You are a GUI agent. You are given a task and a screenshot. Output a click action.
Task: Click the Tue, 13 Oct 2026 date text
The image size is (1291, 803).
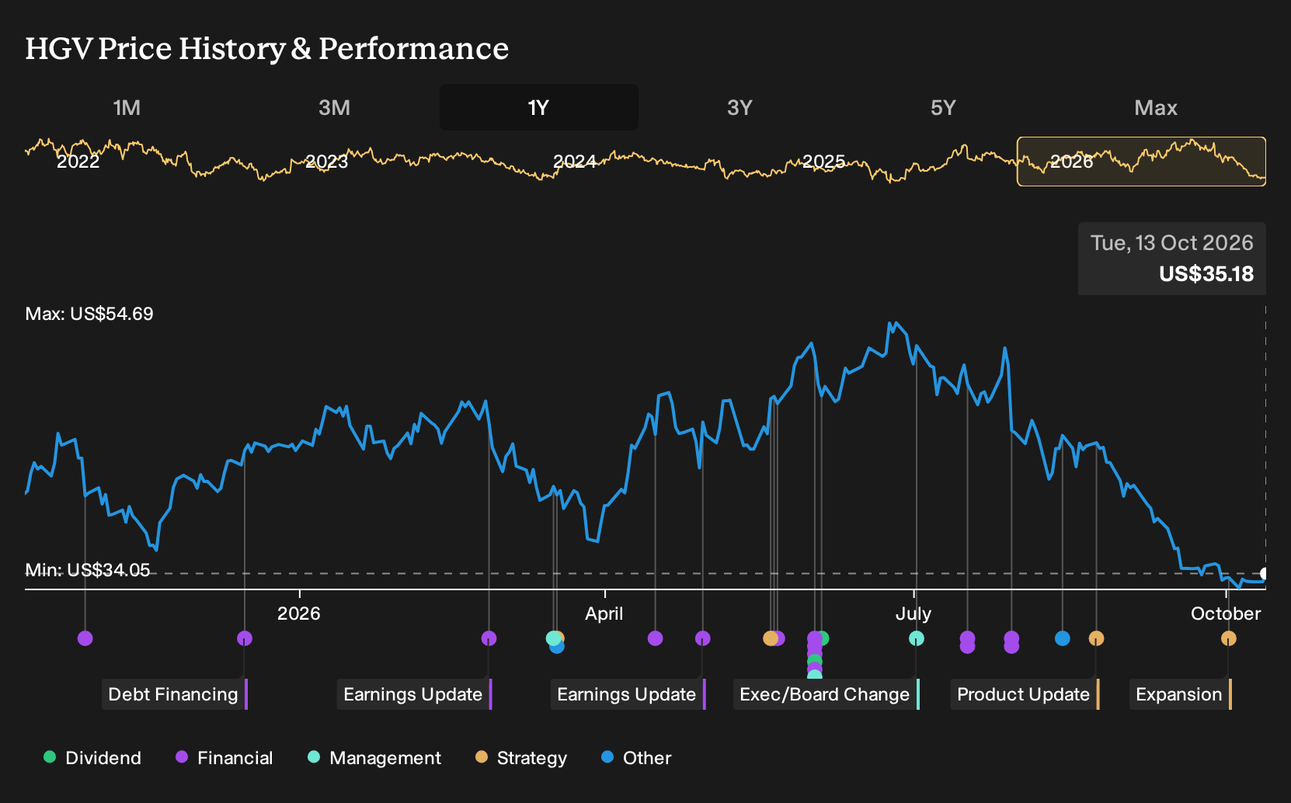(1172, 243)
